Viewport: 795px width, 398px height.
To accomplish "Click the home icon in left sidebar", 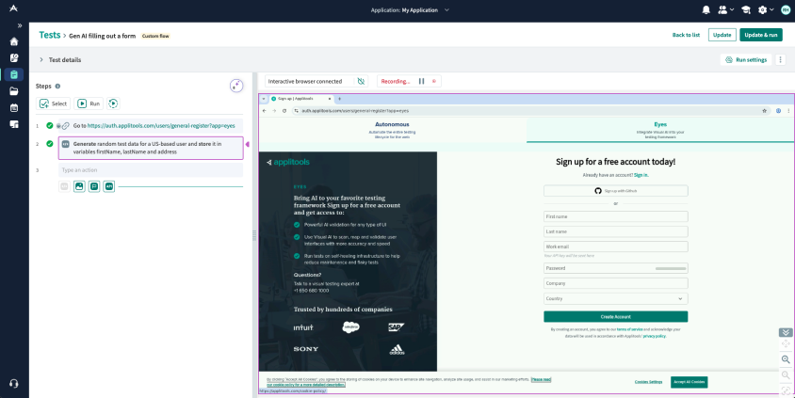I will (14, 41).
